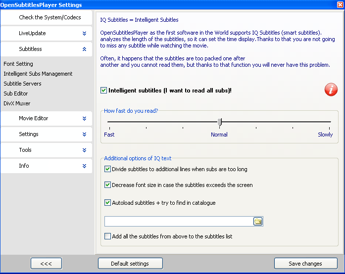This screenshot has width=345, height=274.
Task: Click the reading speed slider thumb
Action: 220,122
